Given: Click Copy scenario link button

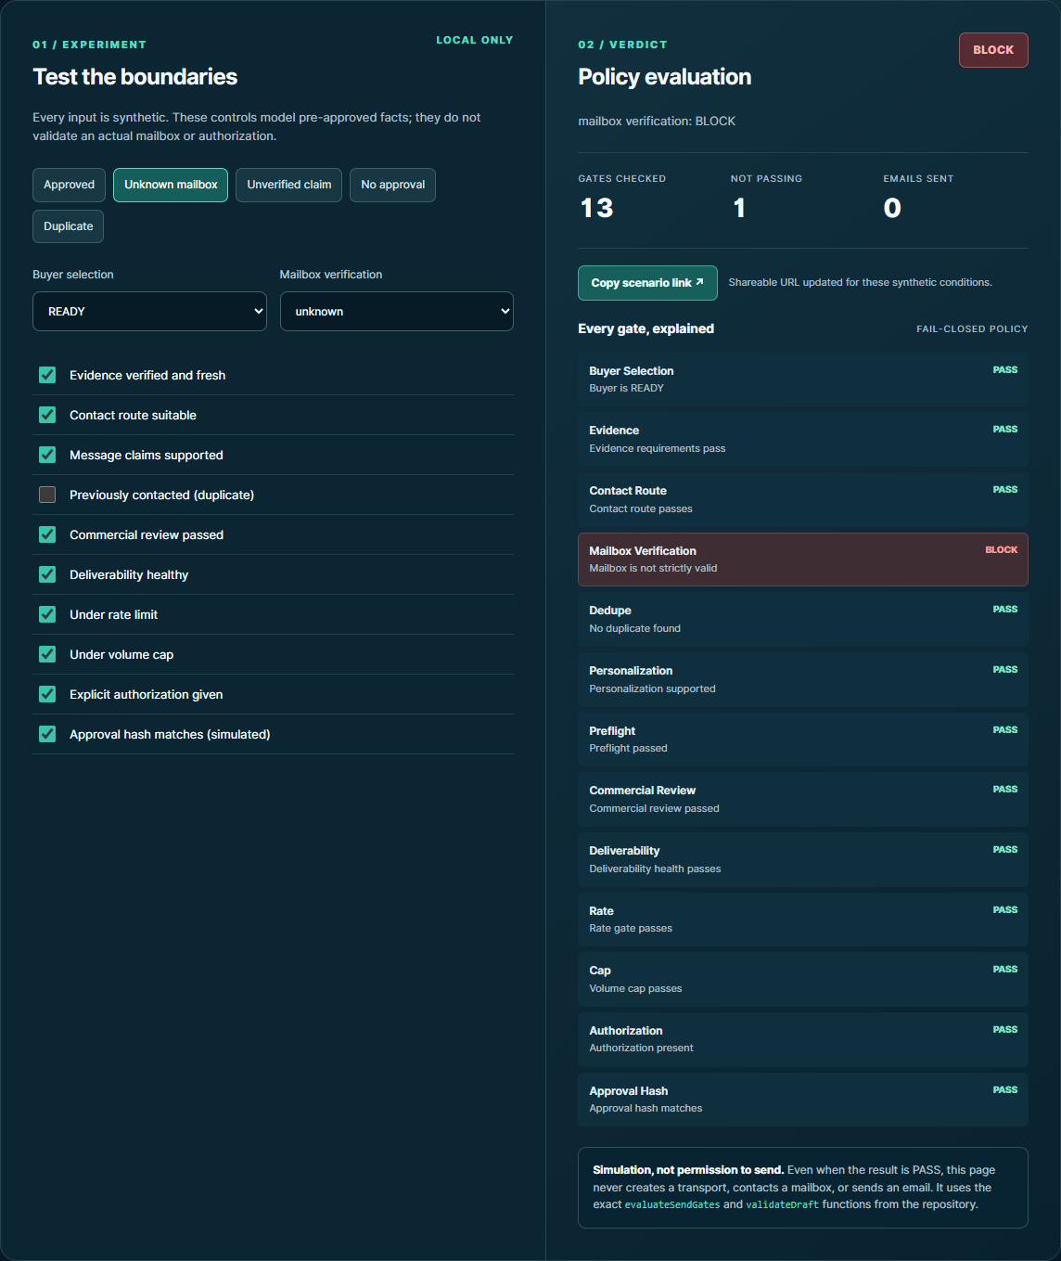Looking at the screenshot, I should (647, 283).
